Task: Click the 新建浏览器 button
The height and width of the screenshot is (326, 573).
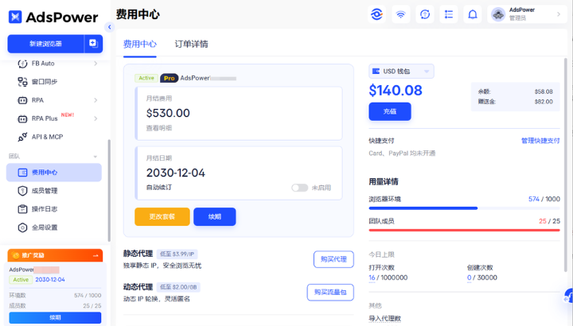Action: (x=45, y=44)
